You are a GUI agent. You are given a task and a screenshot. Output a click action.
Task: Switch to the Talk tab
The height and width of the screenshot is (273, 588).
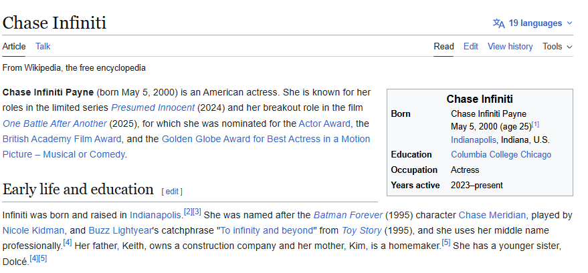(x=43, y=46)
